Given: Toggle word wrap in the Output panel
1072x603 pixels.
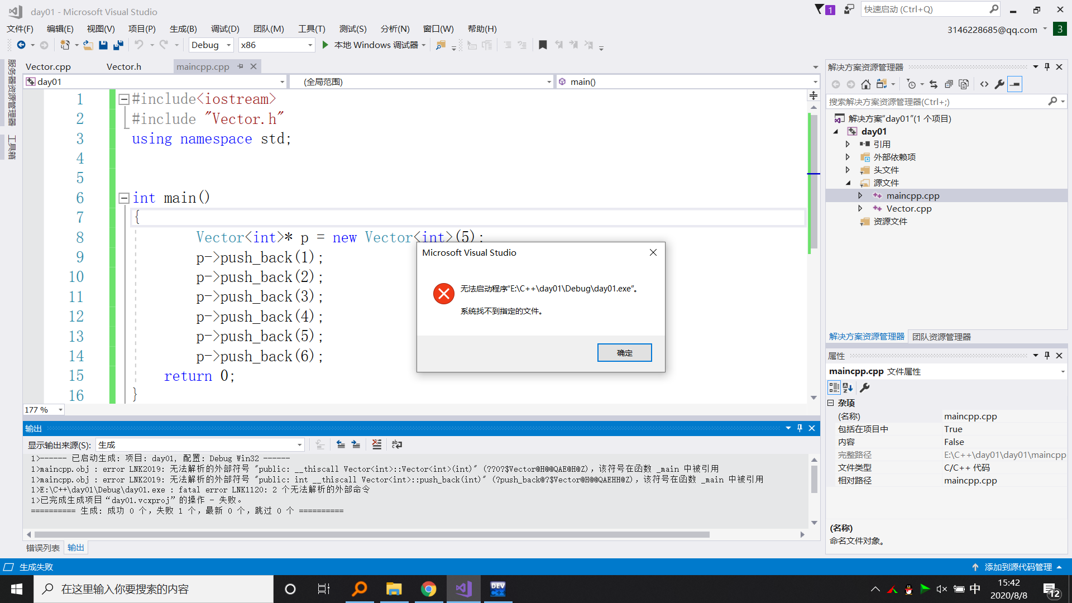Looking at the screenshot, I should (397, 444).
